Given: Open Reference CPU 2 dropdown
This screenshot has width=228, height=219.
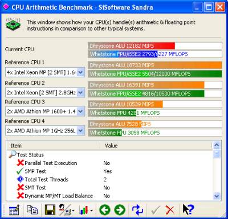Looking at the screenshot, I should tap(81, 93).
